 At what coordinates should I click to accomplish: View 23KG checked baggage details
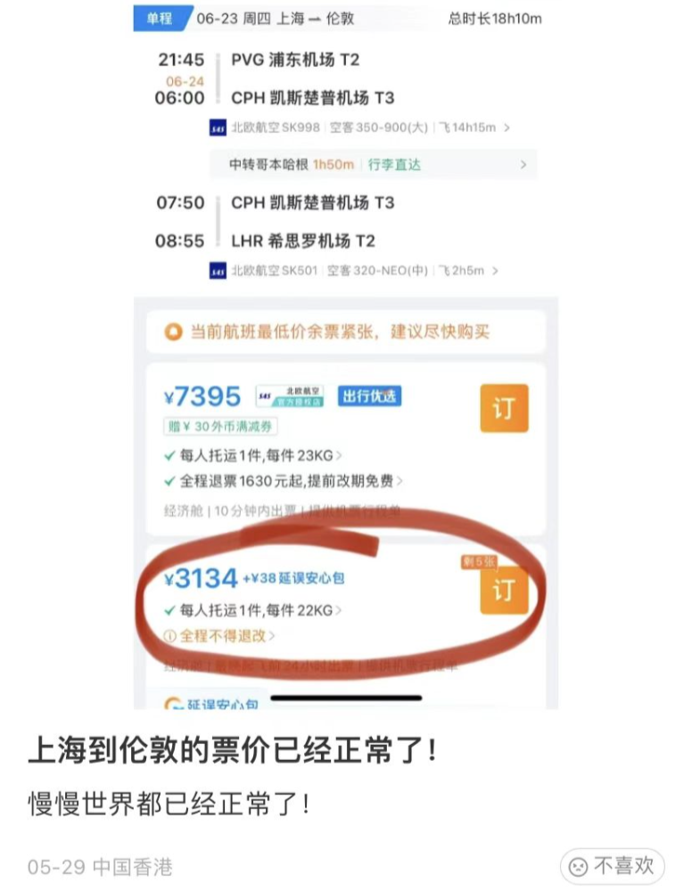(253, 455)
